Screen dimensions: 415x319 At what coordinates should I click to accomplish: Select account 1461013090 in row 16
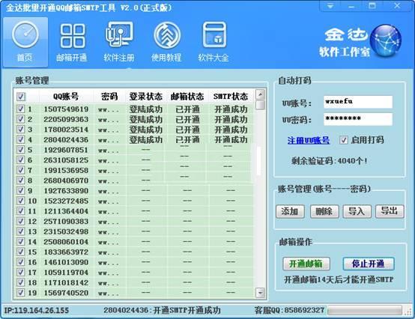pos(66,262)
